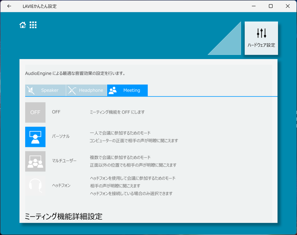Viewport: 297px width, 235px height.
Task: Click the back arrow to go back
Action: pyautogui.click(x=8, y=6)
